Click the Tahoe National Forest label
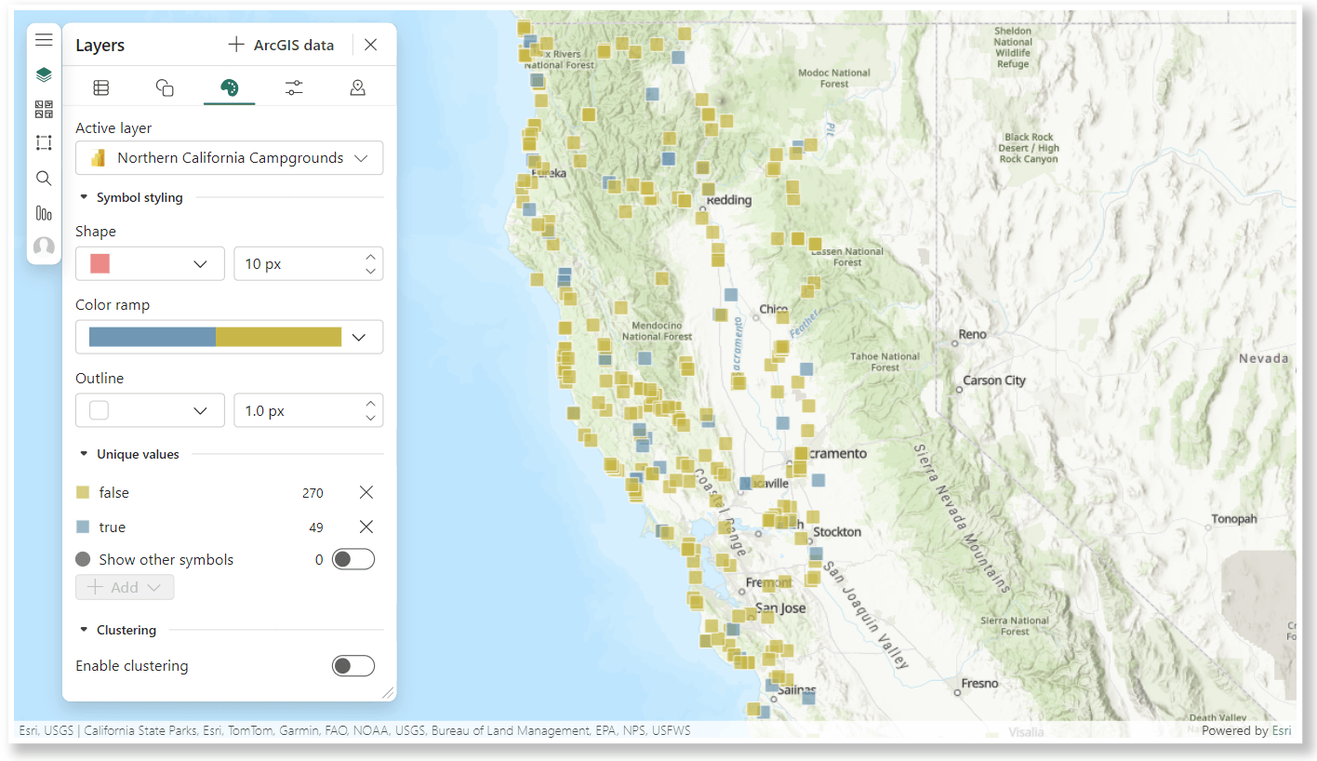Screen dimensions: 1317x761 point(885,362)
